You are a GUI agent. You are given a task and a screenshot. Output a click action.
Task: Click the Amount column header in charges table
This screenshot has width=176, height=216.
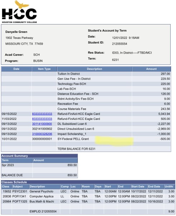coord(152,69)
